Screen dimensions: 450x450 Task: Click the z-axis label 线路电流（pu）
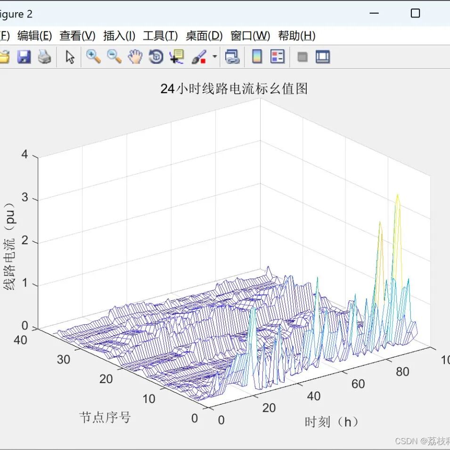click(9, 247)
